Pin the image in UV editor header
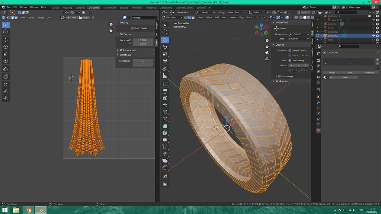The height and width of the screenshot is (214, 381). (93, 17)
